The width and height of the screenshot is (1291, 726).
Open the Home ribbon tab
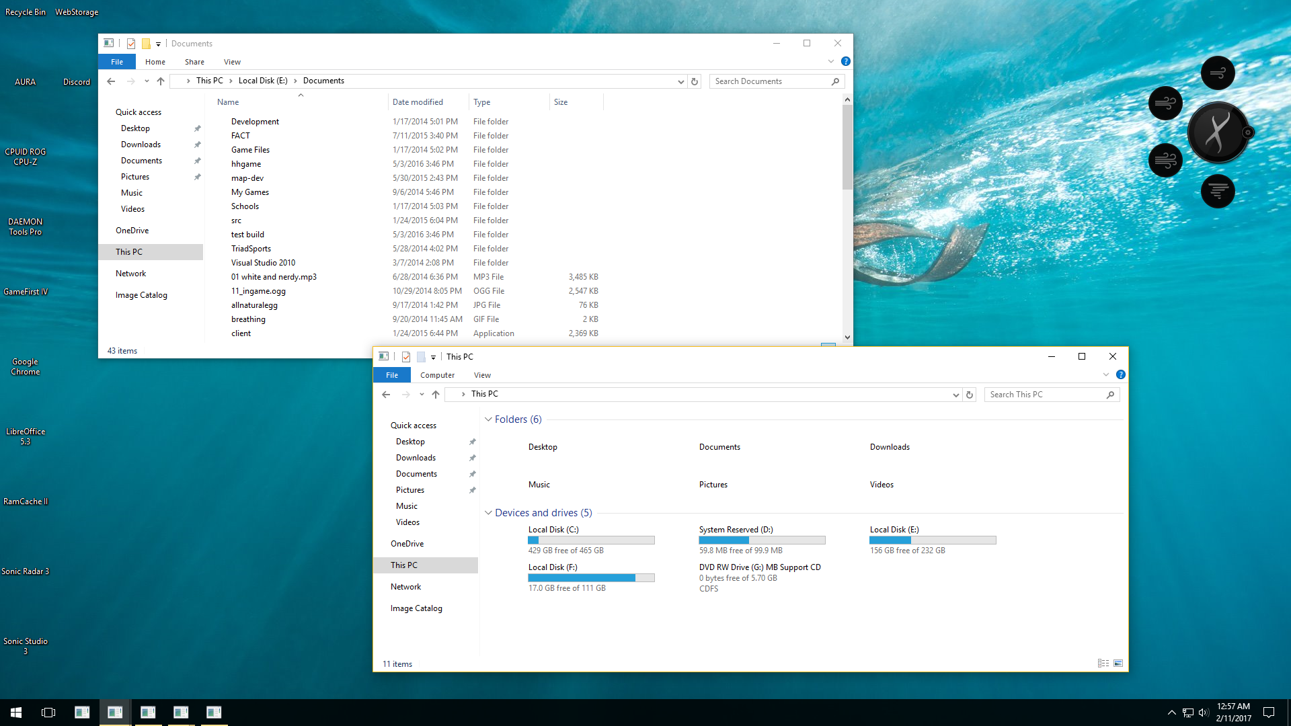pos(155,62)
